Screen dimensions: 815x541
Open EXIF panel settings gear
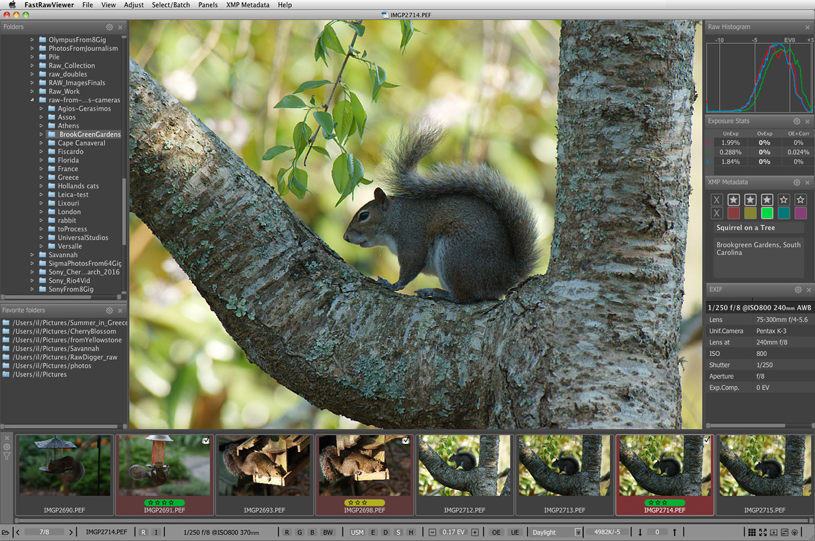coord(797,290)
